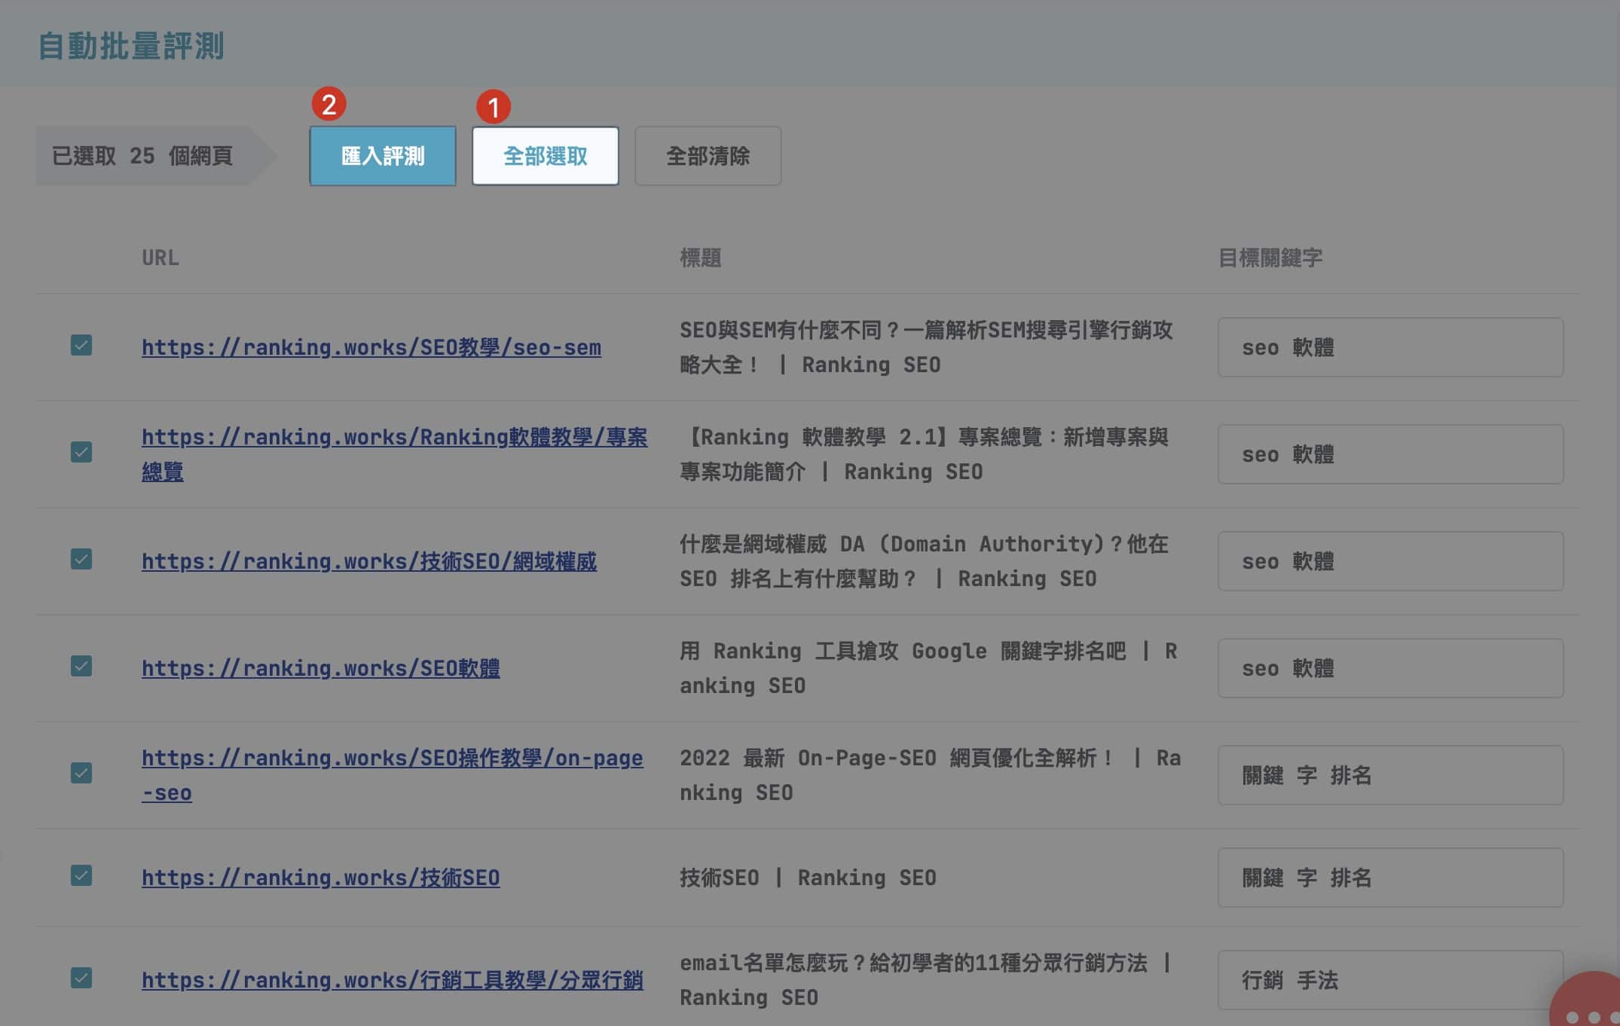Click the 全部清除 clear-all button
Image resolution: width=1620 pixels, height=1026 pixels.
point(708,156)
